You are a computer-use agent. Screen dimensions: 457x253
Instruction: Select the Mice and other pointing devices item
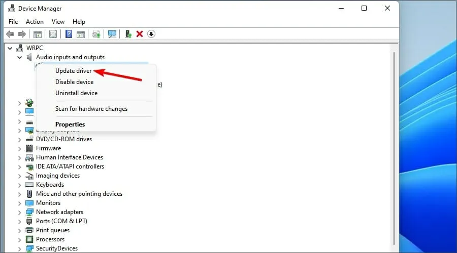pyautogui.click(x=79, y=194)
